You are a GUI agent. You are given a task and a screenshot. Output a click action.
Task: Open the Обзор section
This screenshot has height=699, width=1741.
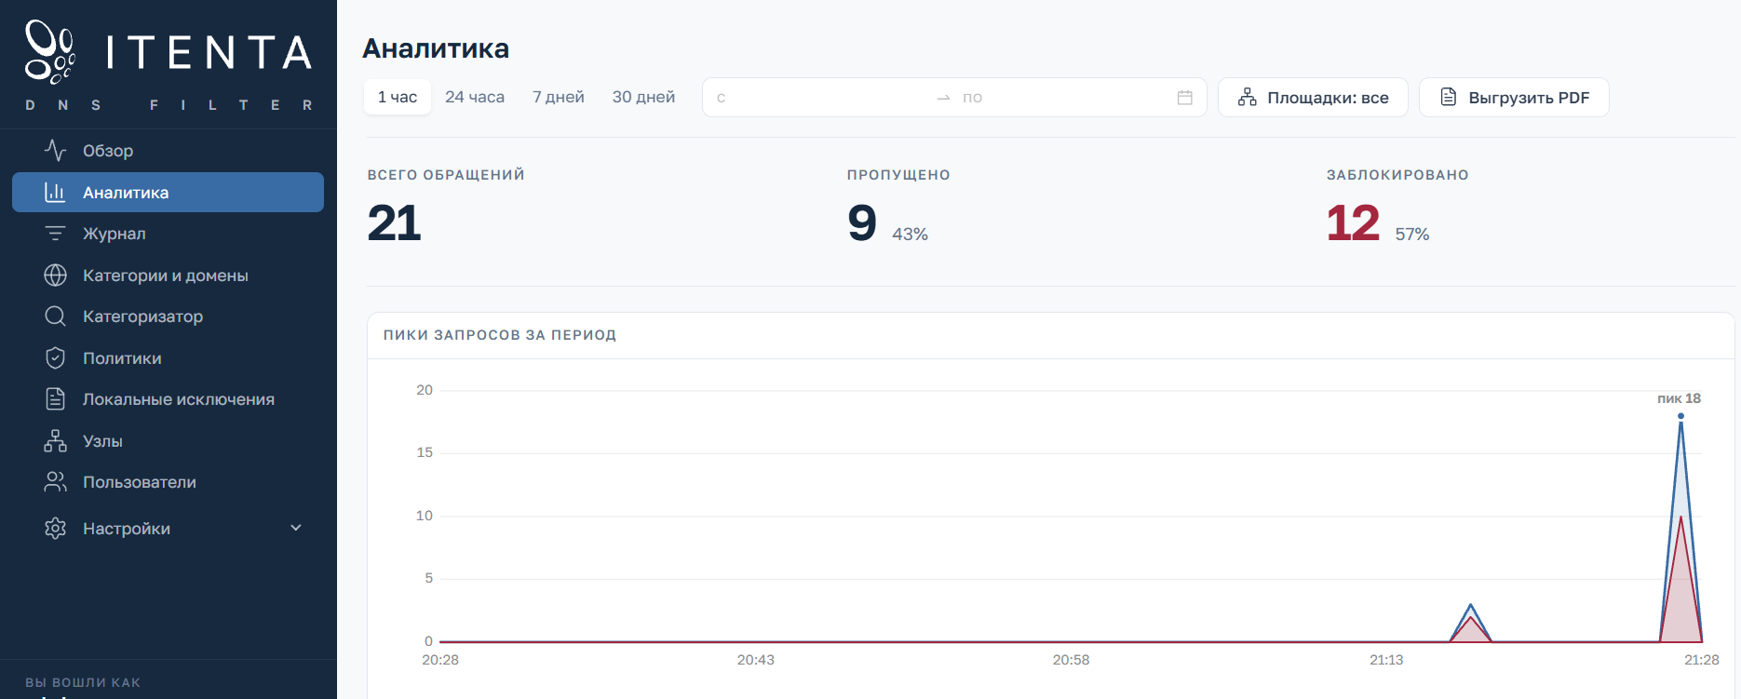click(x=168, y=150)
